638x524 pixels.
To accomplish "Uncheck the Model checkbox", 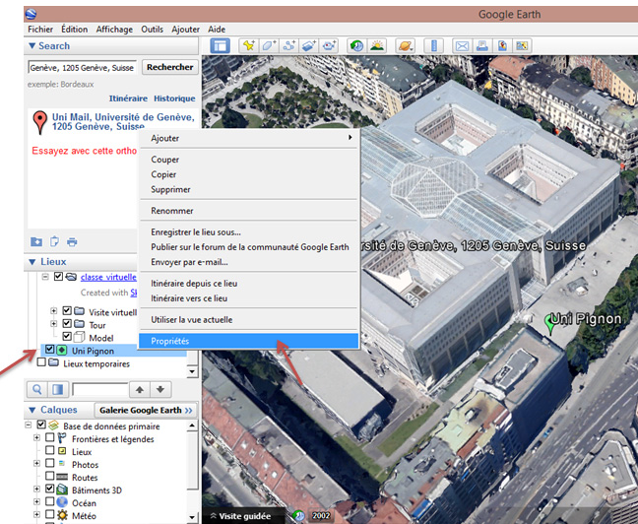I will point(67,337).
